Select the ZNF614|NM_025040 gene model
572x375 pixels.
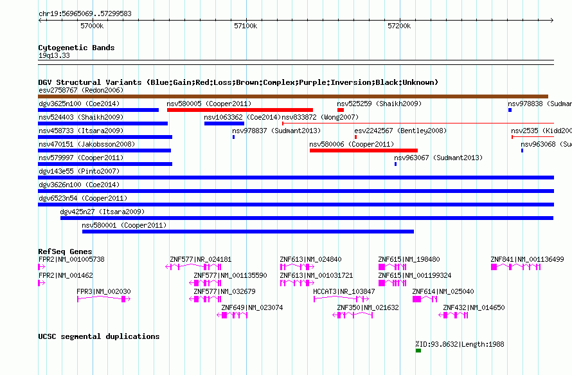pyautogui.click(x=425, y=299)
